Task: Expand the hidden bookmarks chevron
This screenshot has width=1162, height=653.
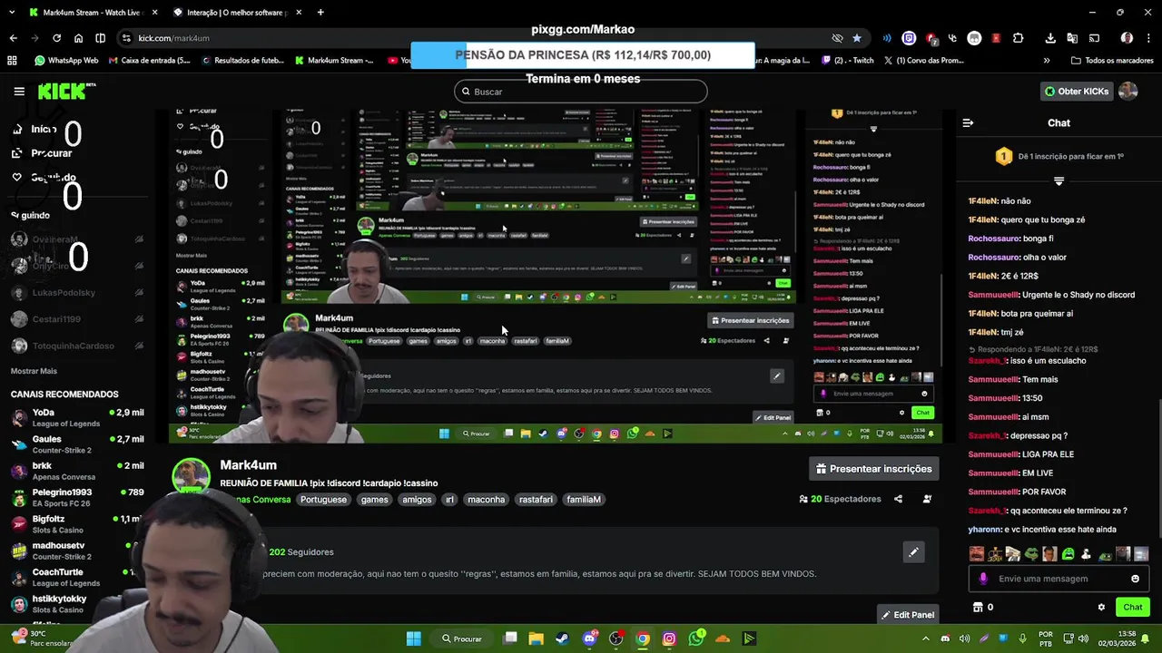Action: click(x=1047, y=61)
